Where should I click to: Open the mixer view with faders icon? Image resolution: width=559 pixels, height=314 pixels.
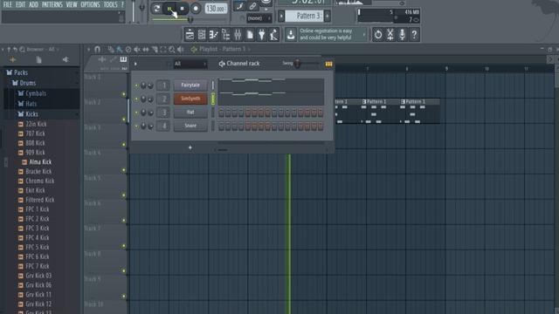(x=238, y=35)
